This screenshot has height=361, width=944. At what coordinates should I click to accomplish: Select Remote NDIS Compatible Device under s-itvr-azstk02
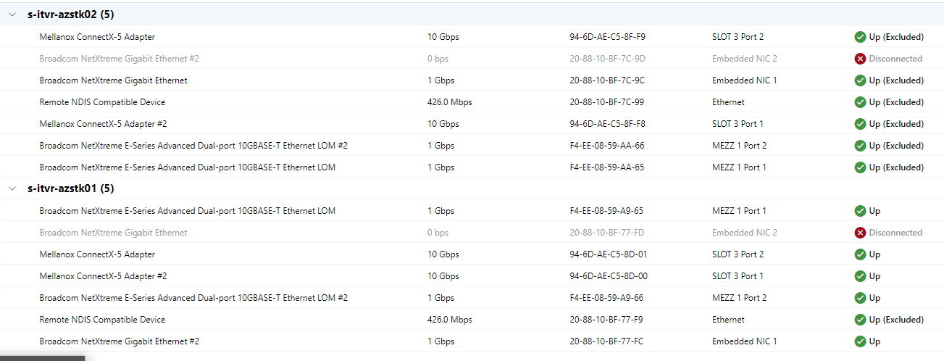pos(102,102)
